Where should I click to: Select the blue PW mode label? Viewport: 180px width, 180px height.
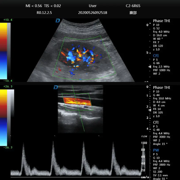(156, 150)
